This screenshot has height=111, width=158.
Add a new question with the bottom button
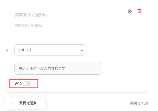click(x=24, y=103)
